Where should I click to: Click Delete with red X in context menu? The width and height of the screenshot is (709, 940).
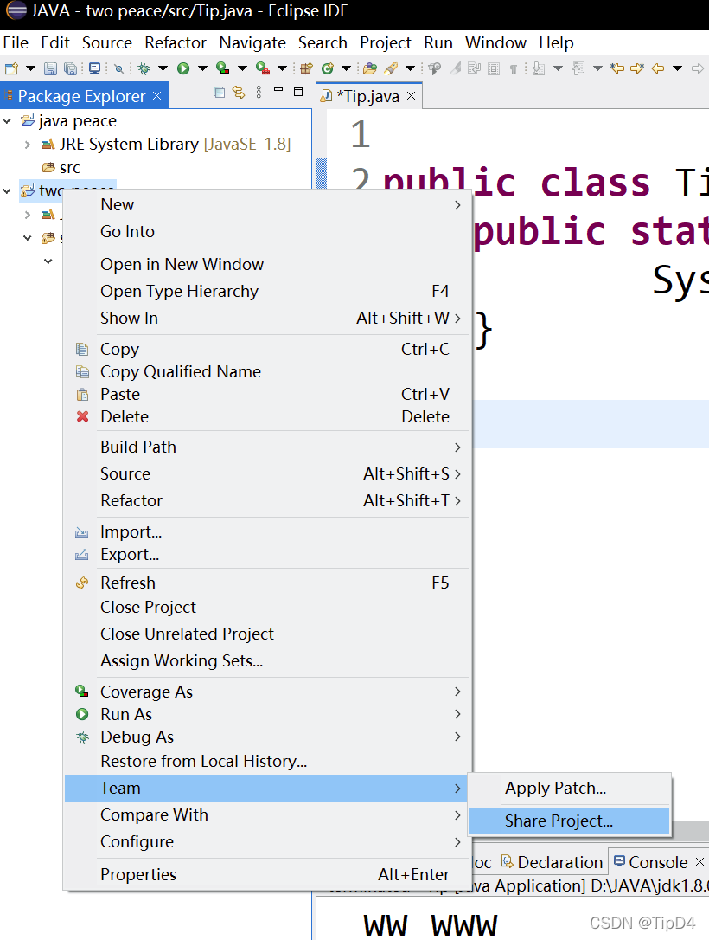click(266, 416)
